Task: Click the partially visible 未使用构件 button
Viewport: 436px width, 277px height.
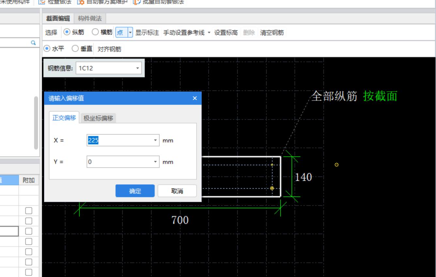Action: click(15, 2)
